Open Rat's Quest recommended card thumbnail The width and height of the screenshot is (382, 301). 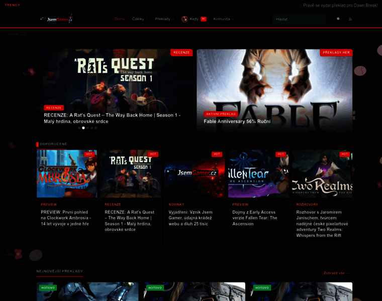pos(131,174)
